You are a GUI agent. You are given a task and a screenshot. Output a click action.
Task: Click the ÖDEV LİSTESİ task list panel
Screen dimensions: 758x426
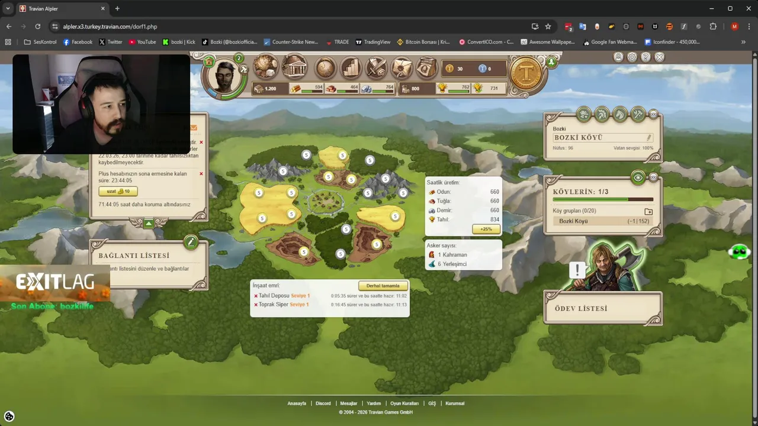602,308
